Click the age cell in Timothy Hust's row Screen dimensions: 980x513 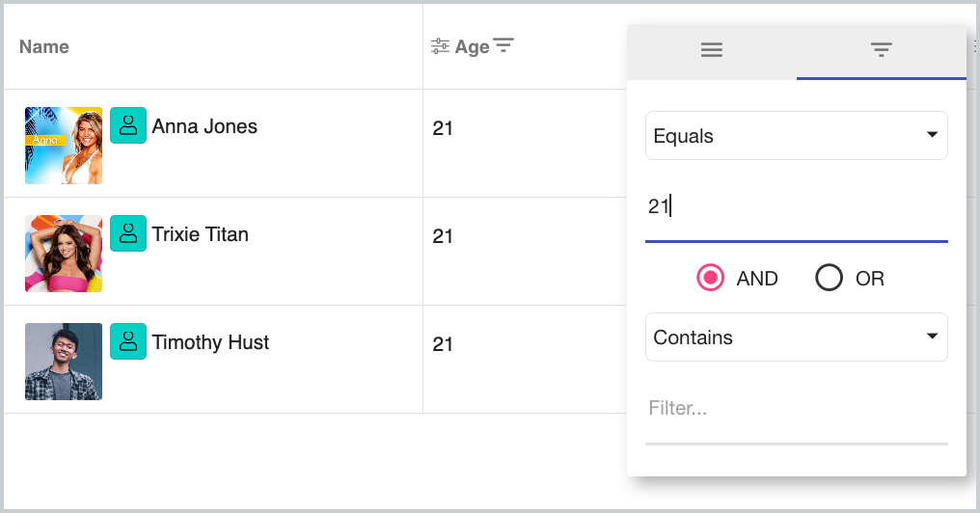[x=443, y=344]
